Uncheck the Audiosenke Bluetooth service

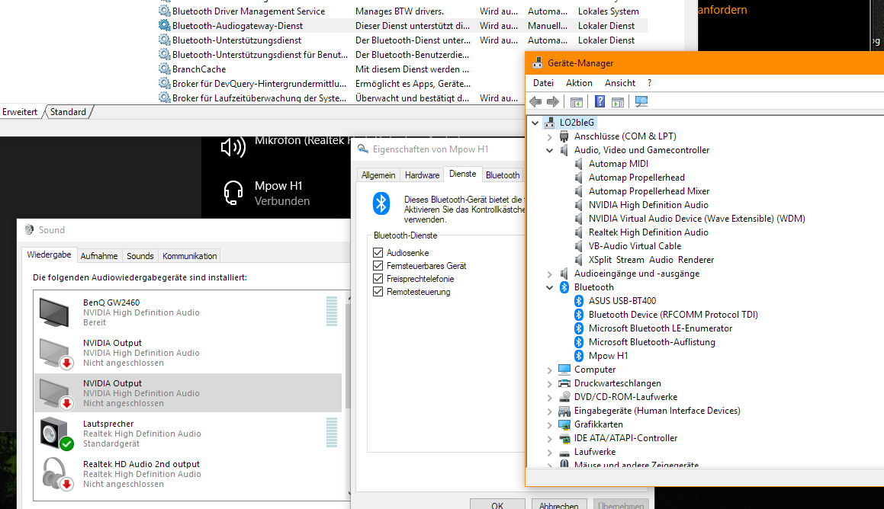(x=378, y=253)
